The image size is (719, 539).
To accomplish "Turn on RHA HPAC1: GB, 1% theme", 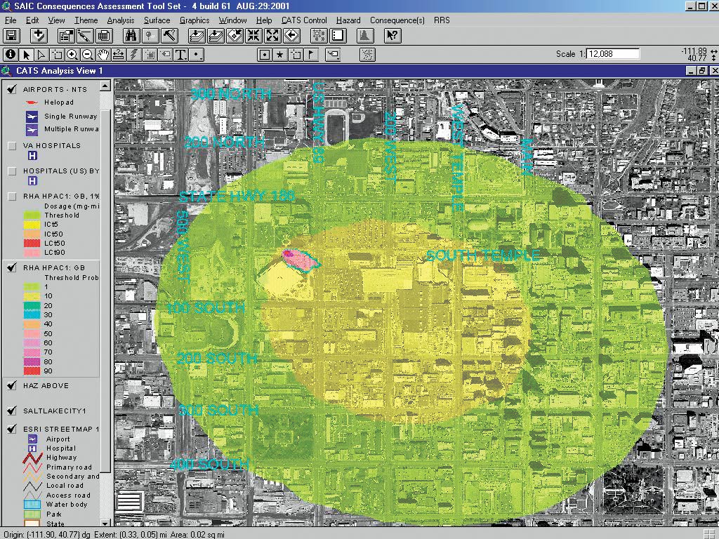I will [13, 197].
